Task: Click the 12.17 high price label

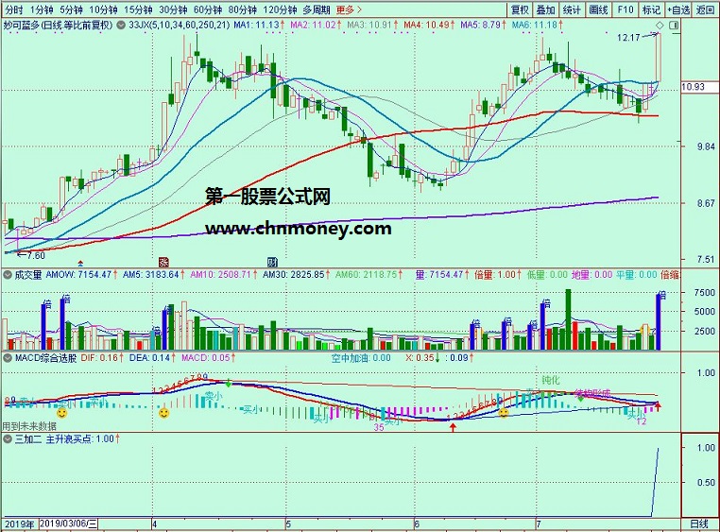Action: click(x=628, y=38)
